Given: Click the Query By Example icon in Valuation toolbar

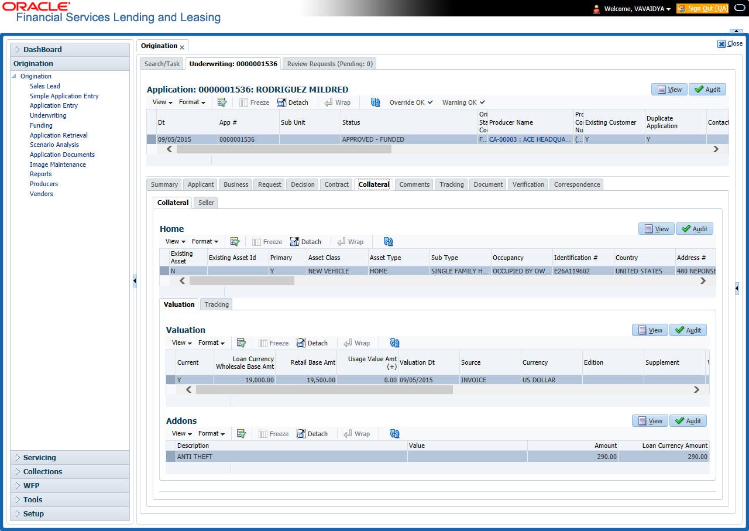Looking at the screenshot, I should (x=241, y=343).
